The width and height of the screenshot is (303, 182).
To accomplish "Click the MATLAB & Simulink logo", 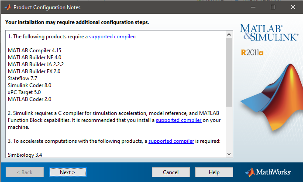I will 269,32.
